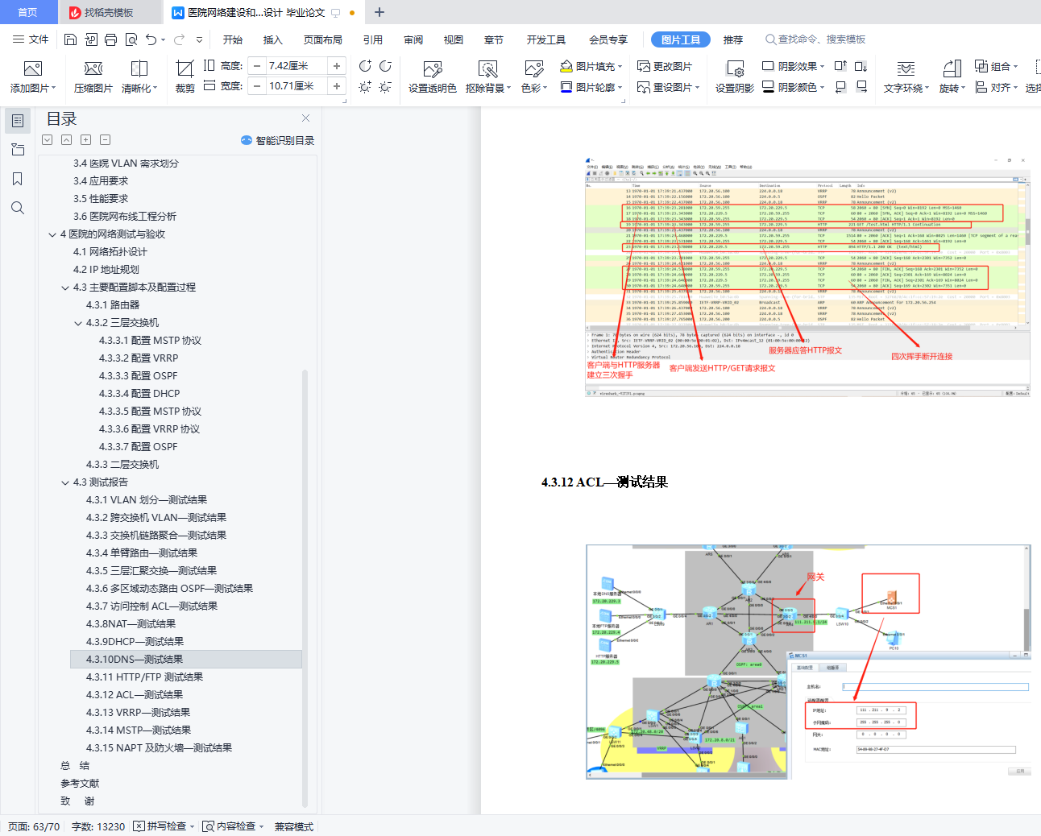Undo the last action
The image size is (1041, 836).
151,39
